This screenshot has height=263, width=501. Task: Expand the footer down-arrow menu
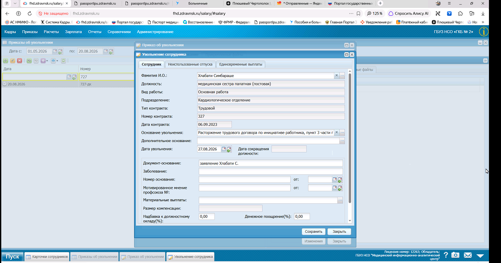coord(480,256)
